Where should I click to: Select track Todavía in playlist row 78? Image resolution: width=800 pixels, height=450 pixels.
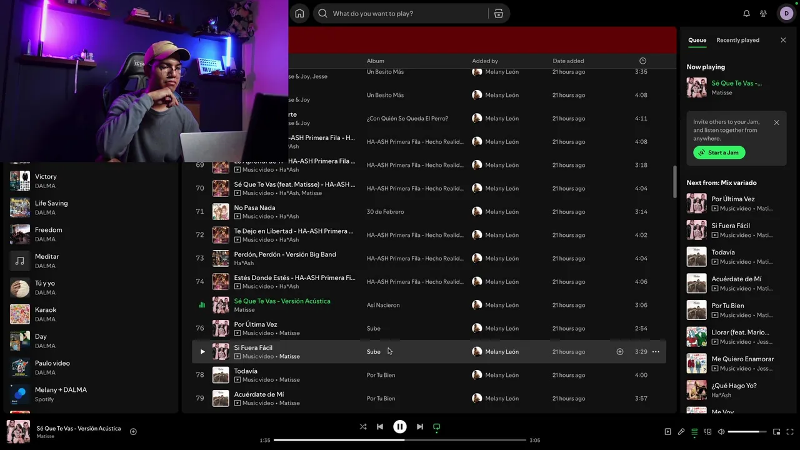tap(429, 375)
